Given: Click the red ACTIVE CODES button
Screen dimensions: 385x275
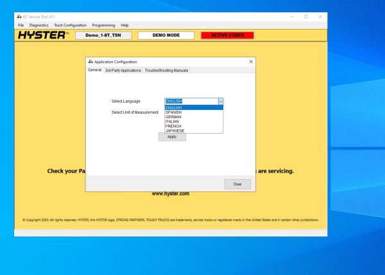Looking at the screenshot, I should pos(227,35).
